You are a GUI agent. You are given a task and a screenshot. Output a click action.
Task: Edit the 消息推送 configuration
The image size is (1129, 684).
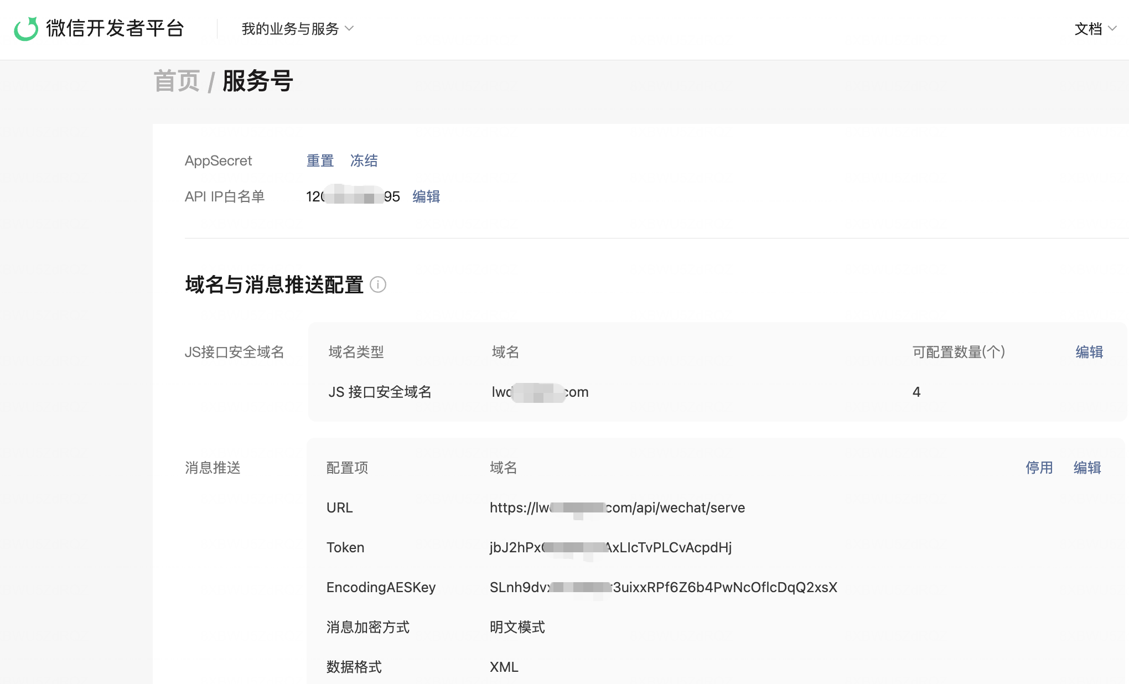(x=1087, y=468)
